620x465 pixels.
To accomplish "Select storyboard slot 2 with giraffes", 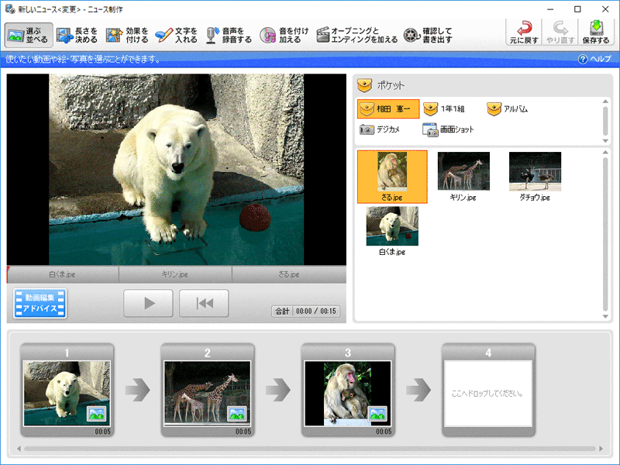I will tap(207, 393).
